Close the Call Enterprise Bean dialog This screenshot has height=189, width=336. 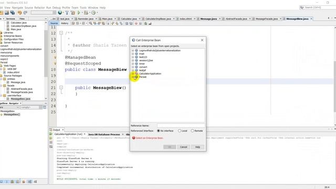click(x=202, y=40)
